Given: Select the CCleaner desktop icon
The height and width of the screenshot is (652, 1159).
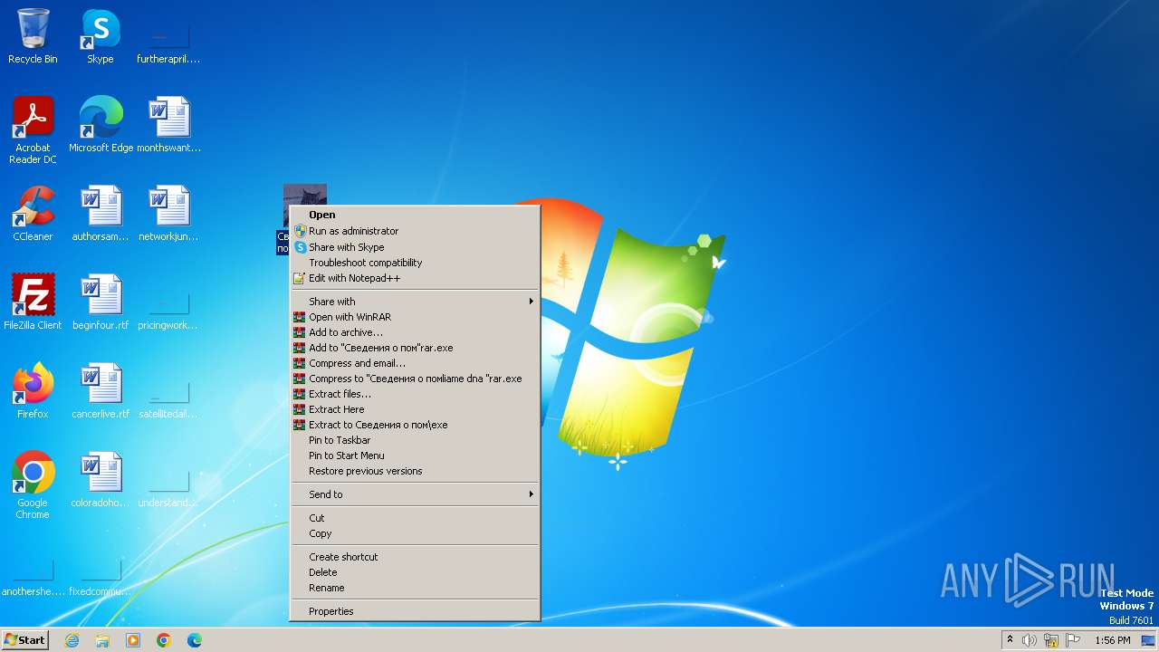Looking at the screenshot, I should tap(33, 214).
